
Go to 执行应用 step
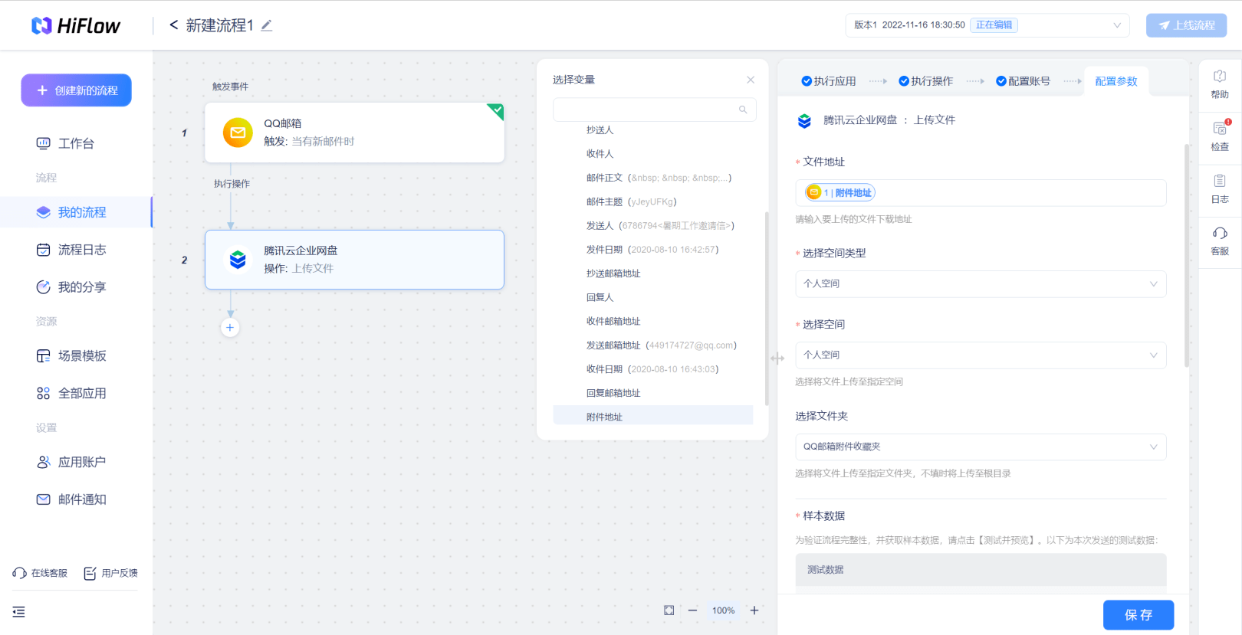tap(829, 81)
